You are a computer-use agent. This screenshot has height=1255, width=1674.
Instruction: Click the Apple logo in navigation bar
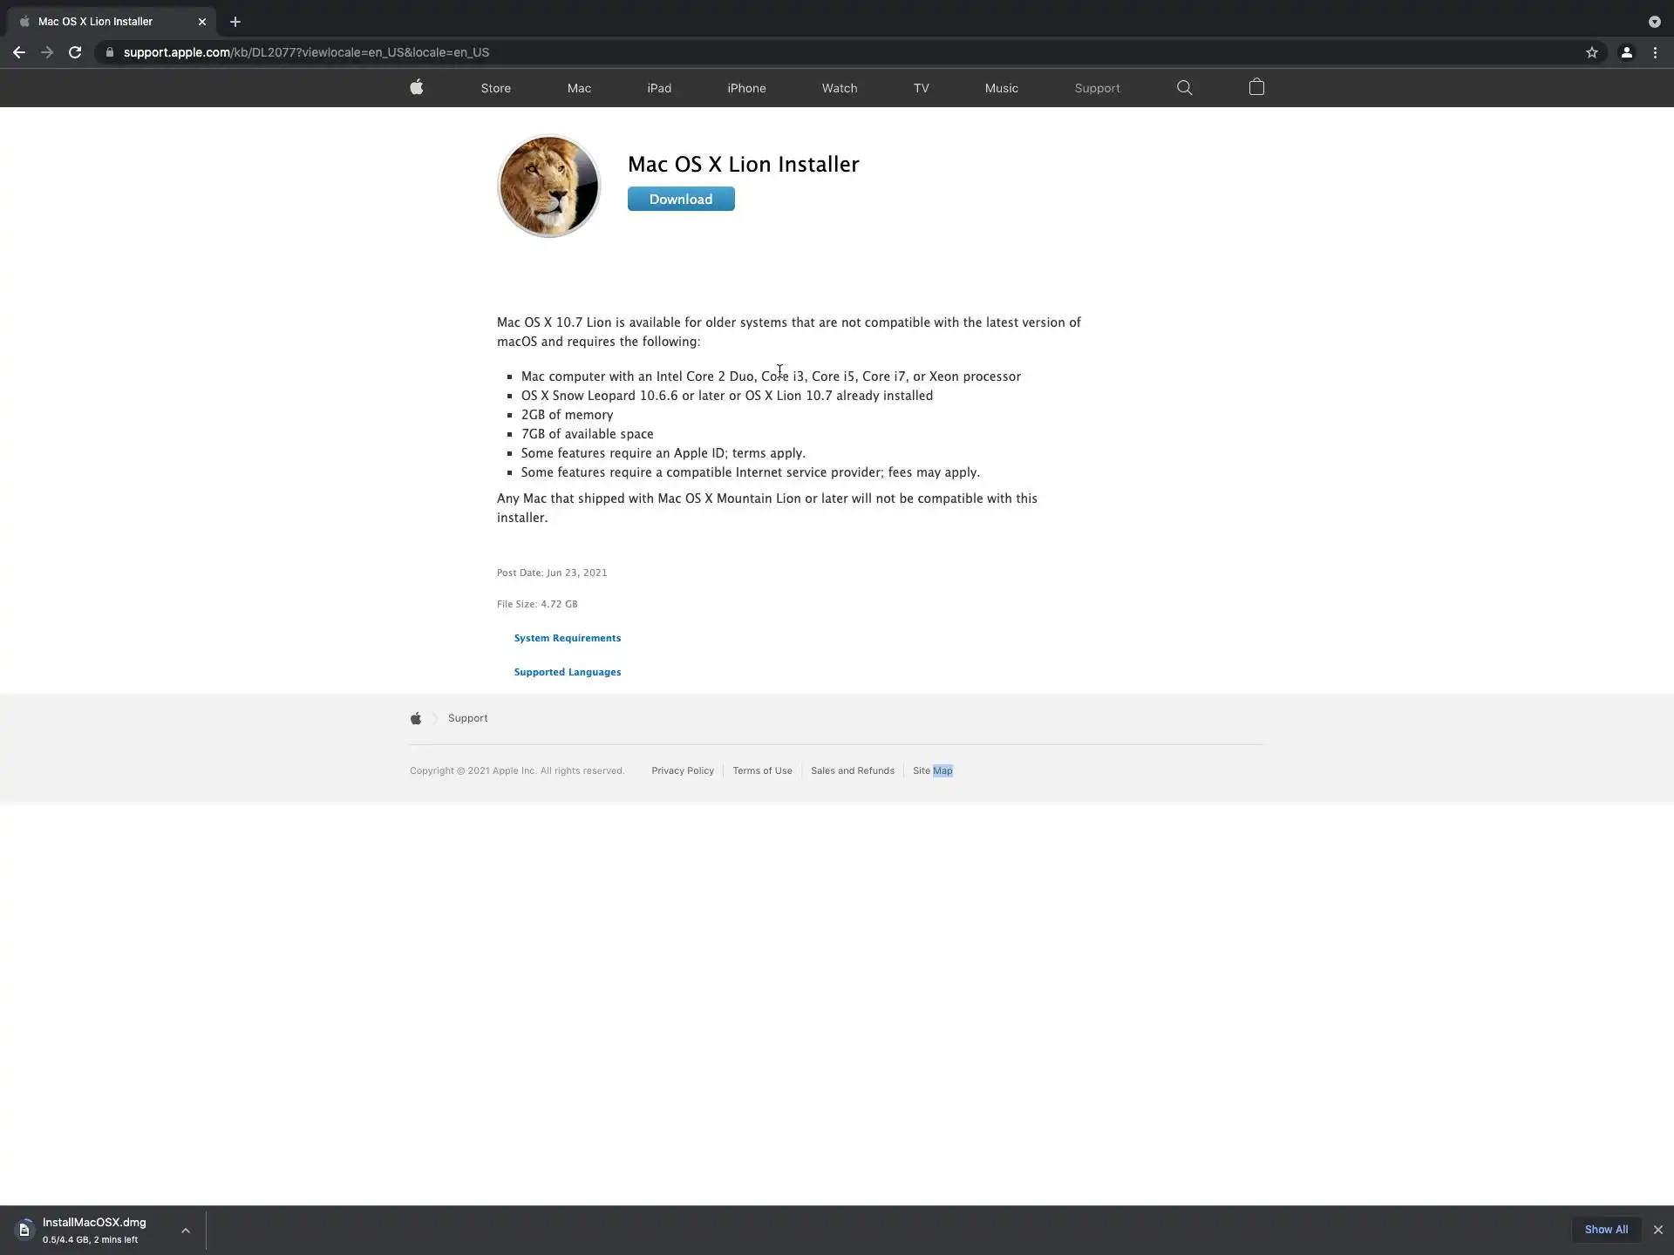click(x=417, y=87)
